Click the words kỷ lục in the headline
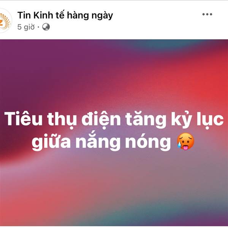This screenshot has width=228, height=228. coord(197,120)
